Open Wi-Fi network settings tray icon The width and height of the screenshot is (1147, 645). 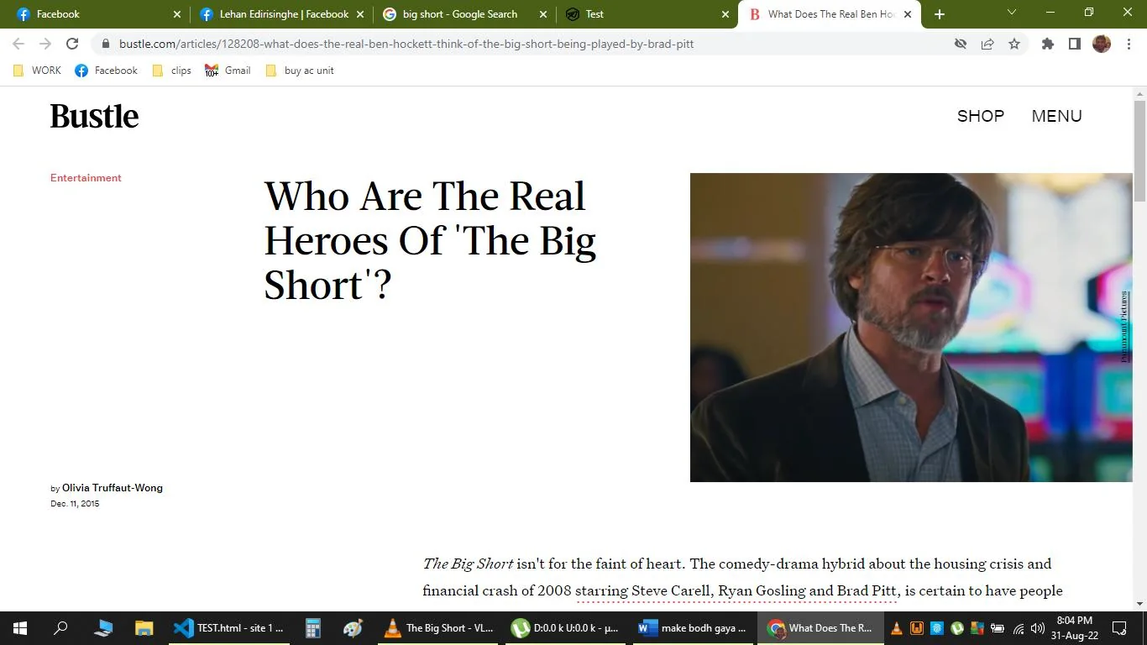pyautogui.click(x=1019, y=628)
